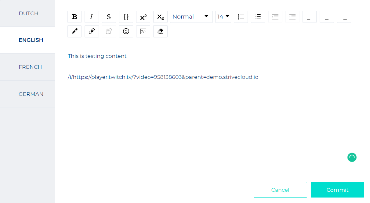Toggle monospace code formatting

(x=126, y=17)
